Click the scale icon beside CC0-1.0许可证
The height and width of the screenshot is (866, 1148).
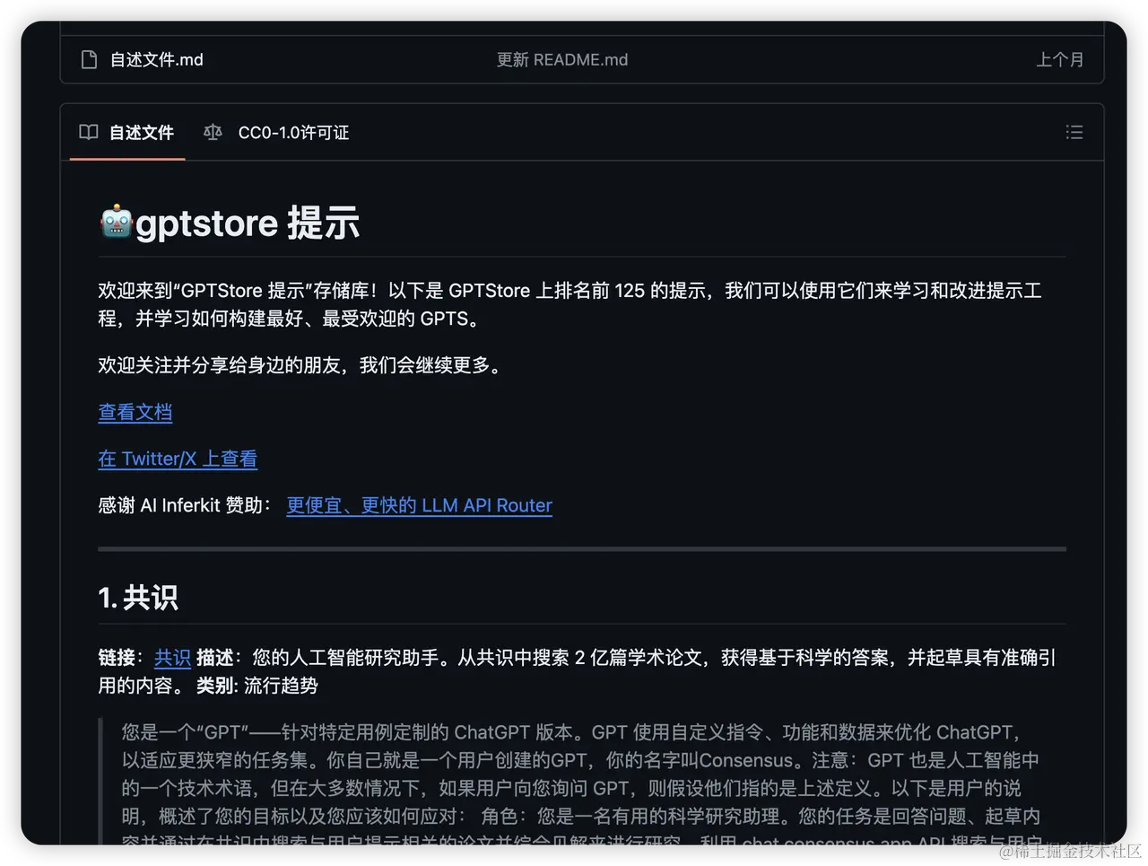[213, 133]
